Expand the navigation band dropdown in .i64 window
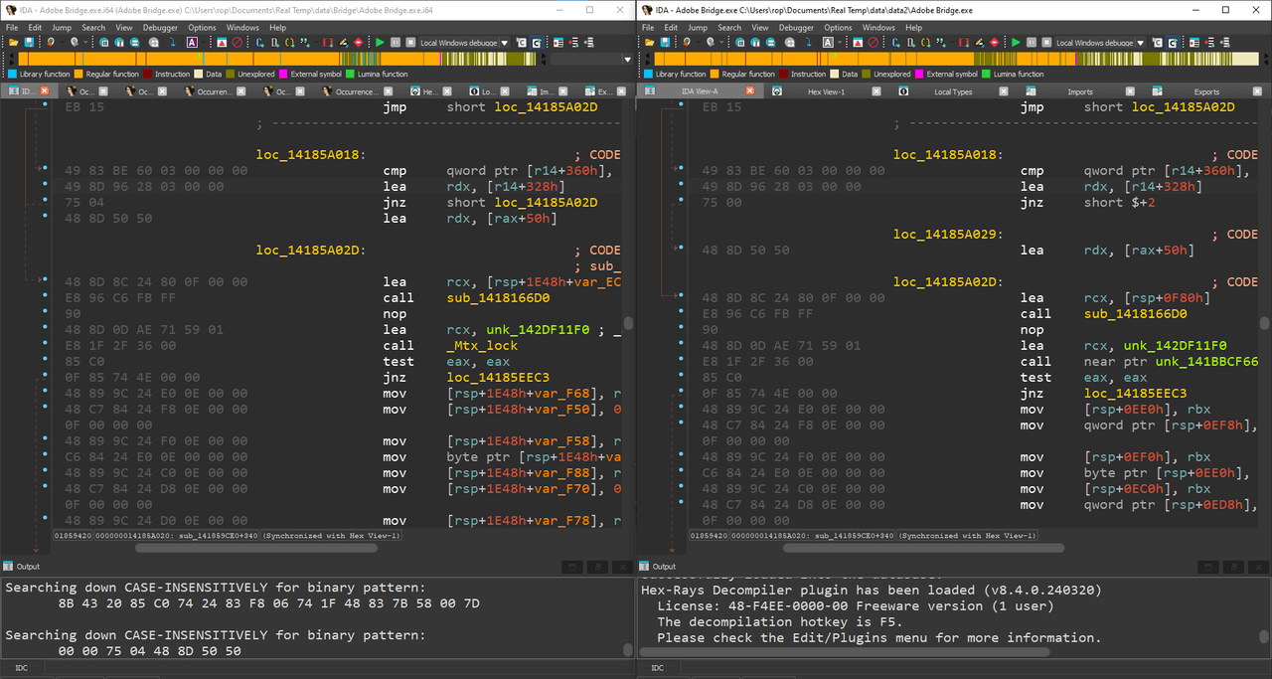Screen dimensions: 1272x679 point(627,60)
